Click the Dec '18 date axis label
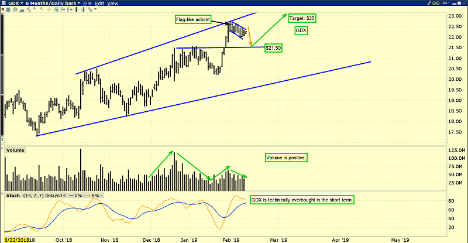The height and width of the screenshot is (243, 468). [x=152, y=240]
